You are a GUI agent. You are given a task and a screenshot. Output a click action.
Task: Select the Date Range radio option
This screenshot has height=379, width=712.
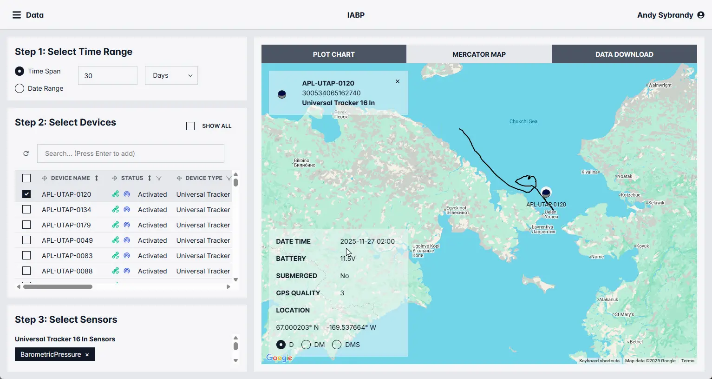tap(20, 88)
